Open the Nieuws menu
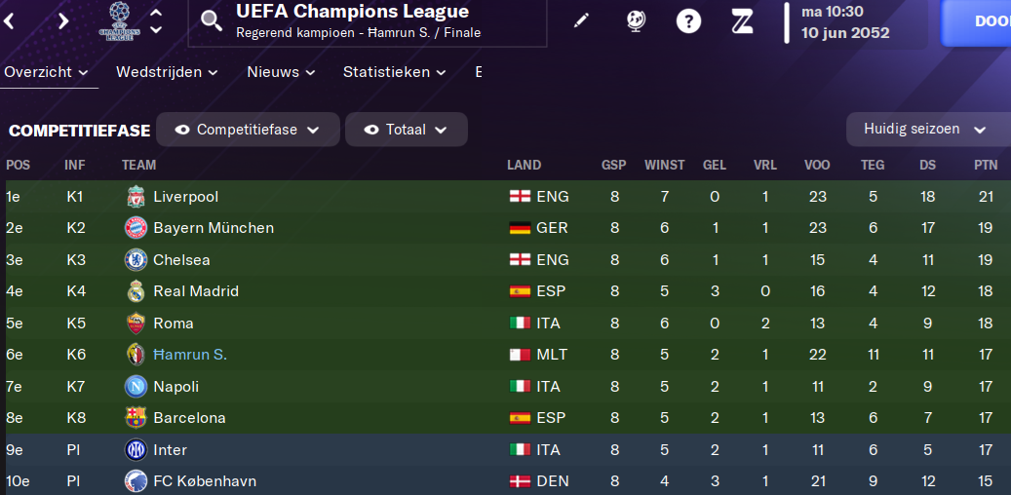Viewport: 1011px width, 495px height. 281,72
